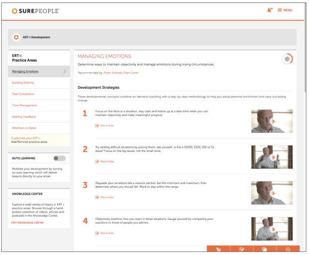
Task: Open the notifications bell
Action: point(269,10)
